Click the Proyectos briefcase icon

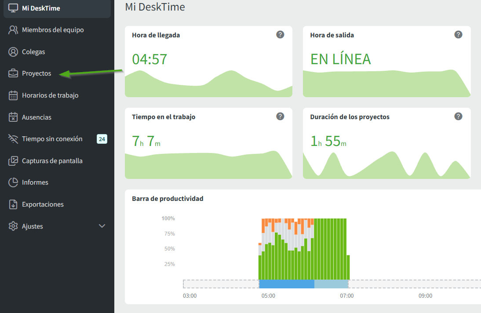(x=13, y=73)
